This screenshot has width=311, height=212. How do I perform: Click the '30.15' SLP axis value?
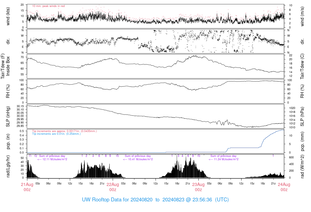click(x=20, y=106)
